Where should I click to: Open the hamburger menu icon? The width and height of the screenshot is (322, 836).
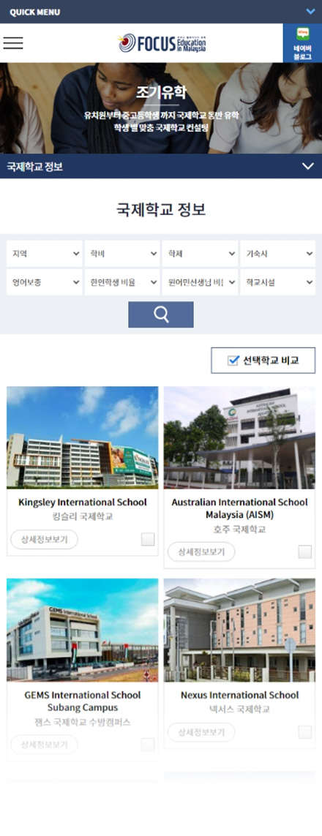pos(12,43)
